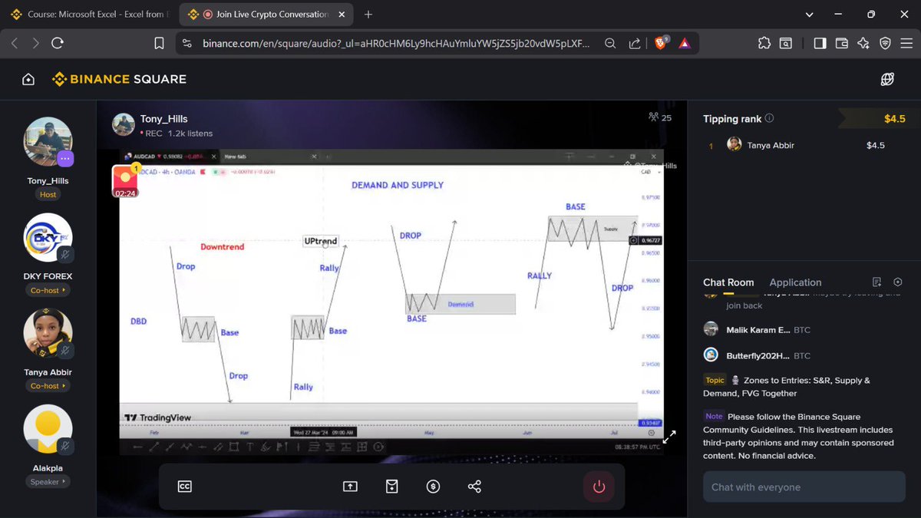Click the chat settings circle icon
Image resolution: width=921 pixels, height=518 pixels.
(898, 282)
